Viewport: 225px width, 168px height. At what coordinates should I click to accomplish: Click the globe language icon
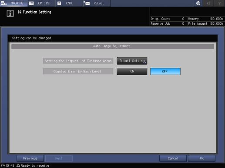click(198, 3)
